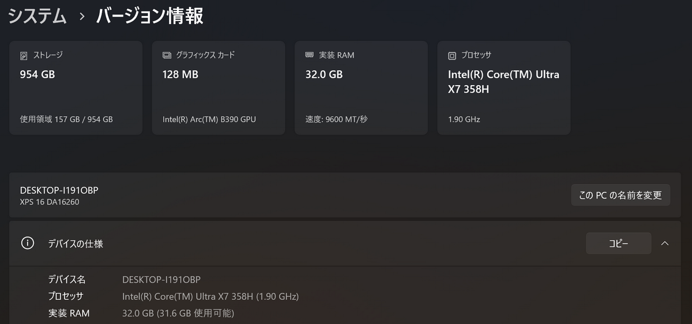This screenshot has height=324, width=692.
Task: Click the Intel Arc B390 GPU label
Action: pyautogui.click(x=209, y=120)
